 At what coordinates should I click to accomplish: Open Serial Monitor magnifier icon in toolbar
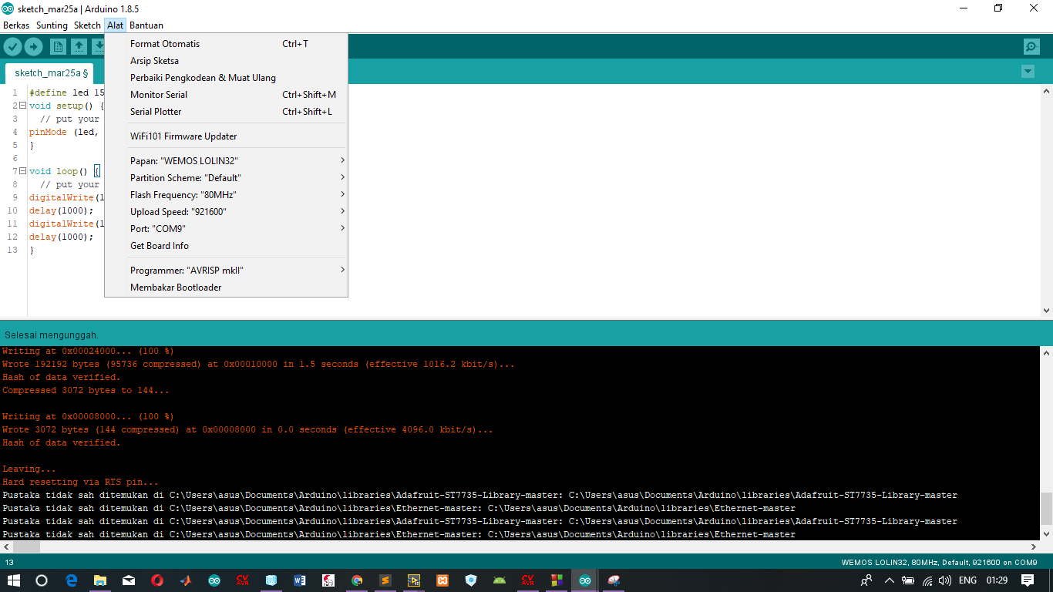[1031, 47]
